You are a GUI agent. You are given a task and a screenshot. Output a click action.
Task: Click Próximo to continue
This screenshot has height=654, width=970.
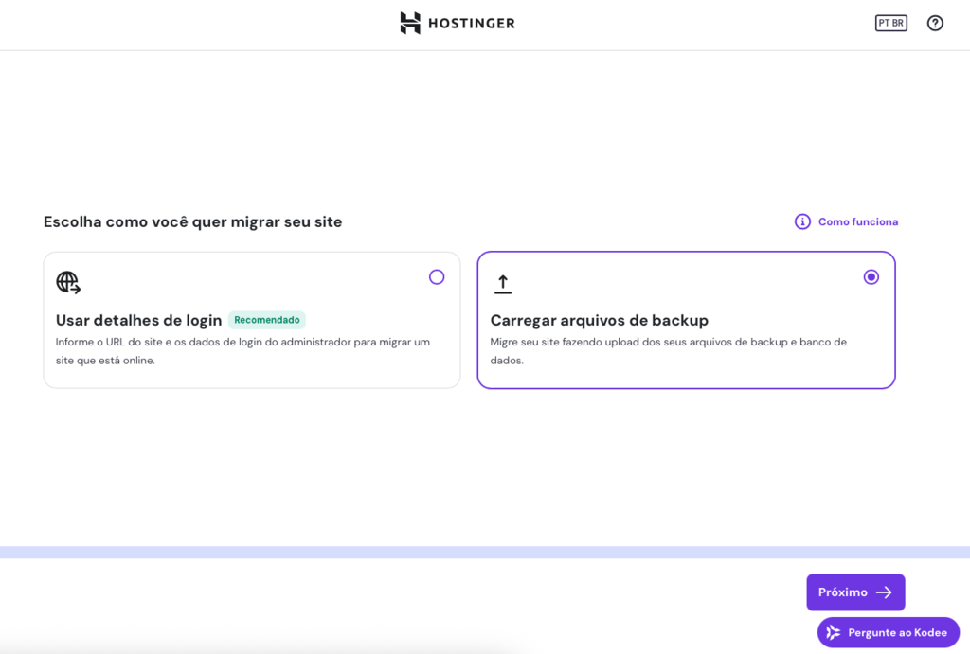pos(855,592)
